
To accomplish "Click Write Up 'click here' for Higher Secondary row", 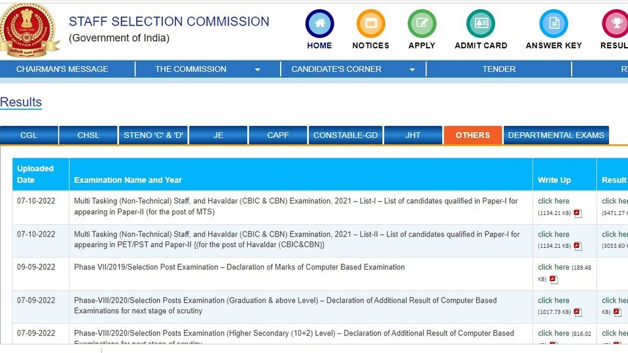I will (553, 333).
